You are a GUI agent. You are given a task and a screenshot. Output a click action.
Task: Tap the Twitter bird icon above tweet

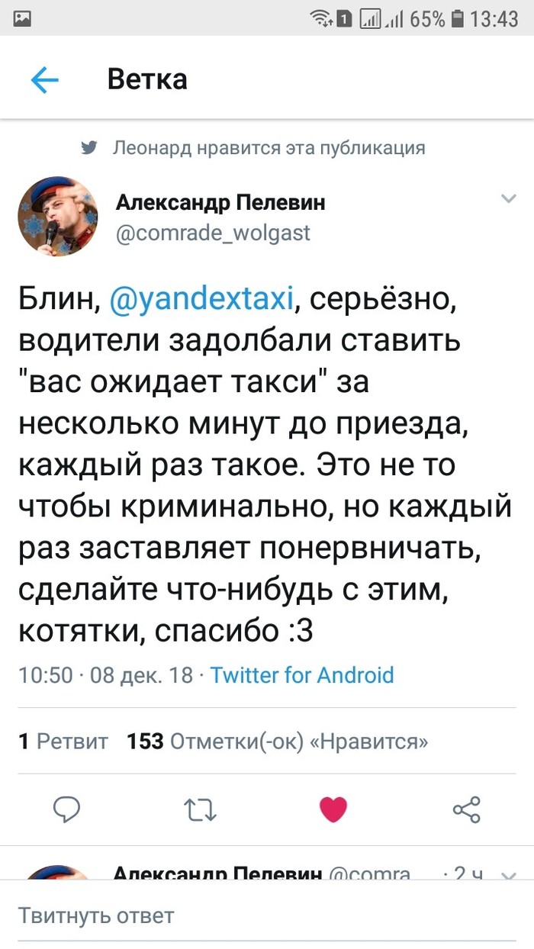89,149
